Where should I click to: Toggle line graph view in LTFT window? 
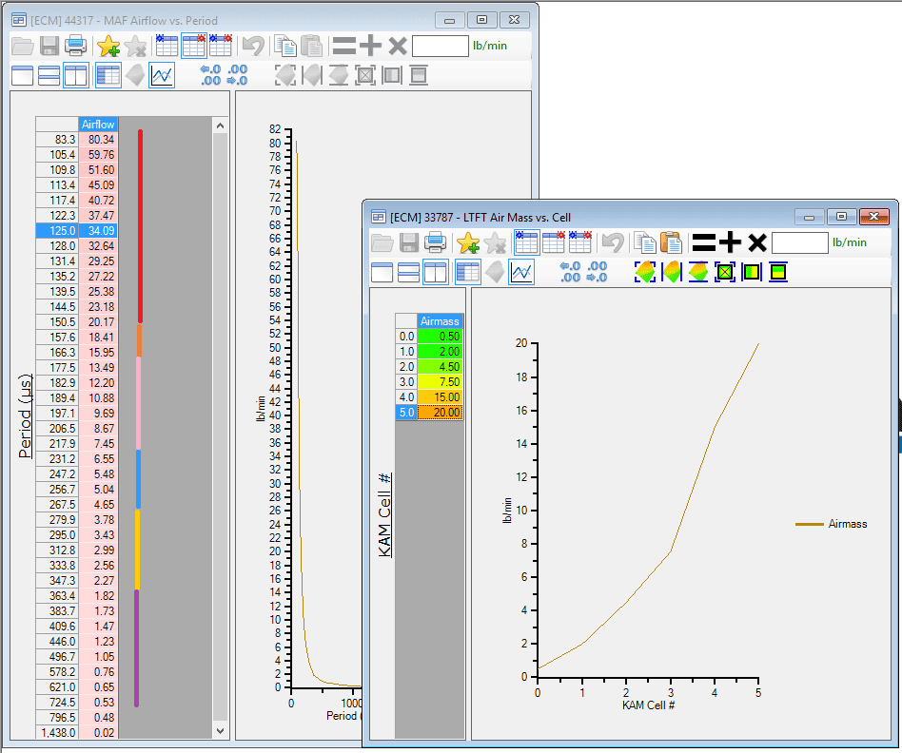[x=521, y=272]
